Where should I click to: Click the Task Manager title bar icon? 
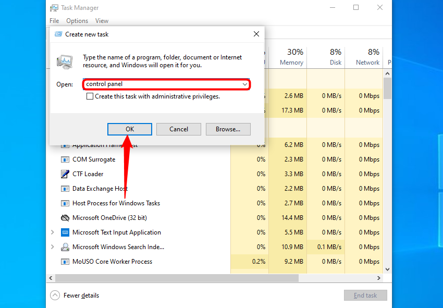point(54,8)
